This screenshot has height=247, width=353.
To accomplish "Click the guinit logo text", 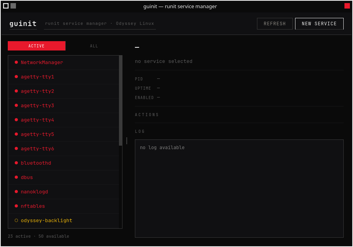I will tap(23, 24).
